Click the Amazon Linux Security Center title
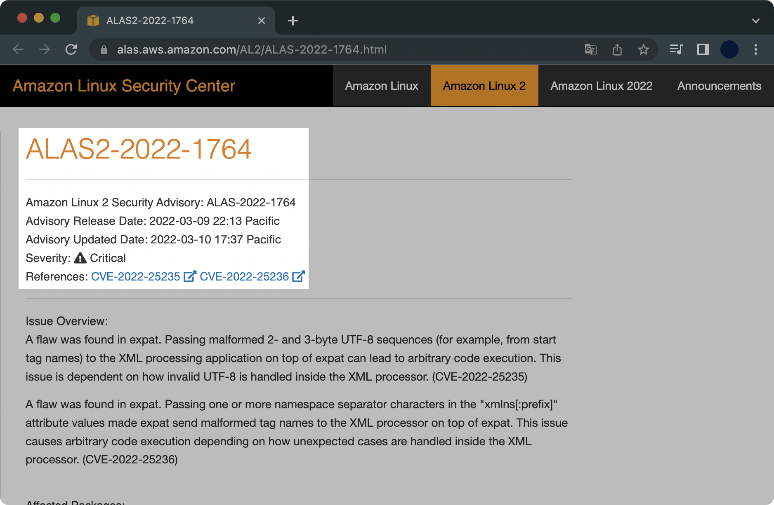Image resolution: width=774 pixels, height=505 pixels. pyautogui.click(x=124, y=86)
